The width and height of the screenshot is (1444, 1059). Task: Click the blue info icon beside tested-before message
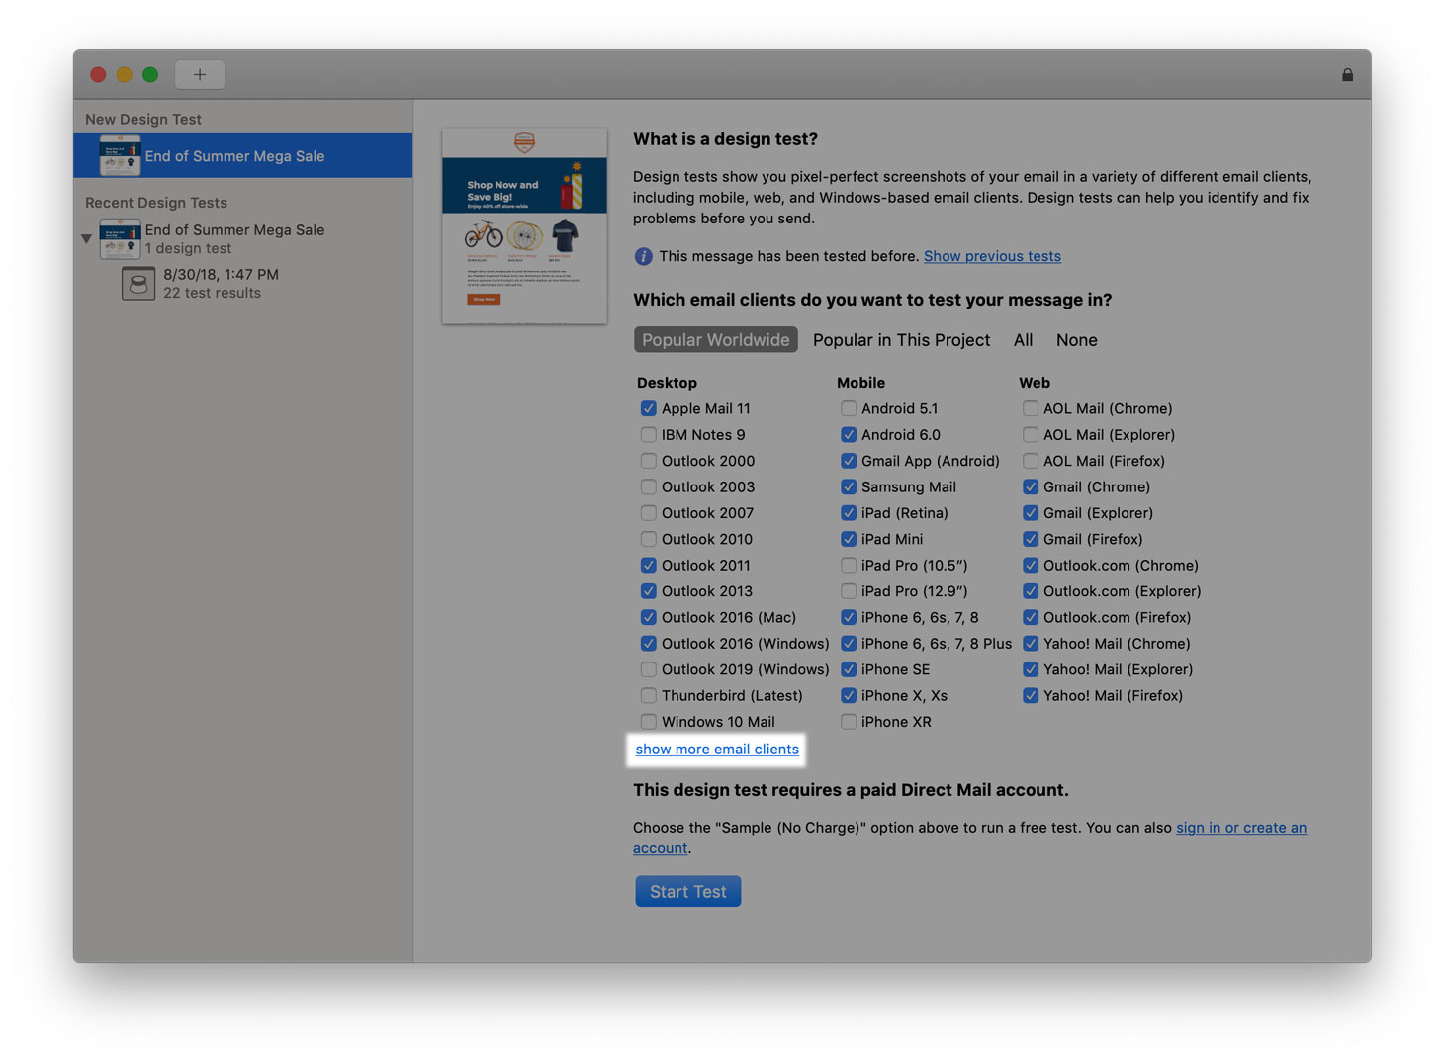point(643,256)
